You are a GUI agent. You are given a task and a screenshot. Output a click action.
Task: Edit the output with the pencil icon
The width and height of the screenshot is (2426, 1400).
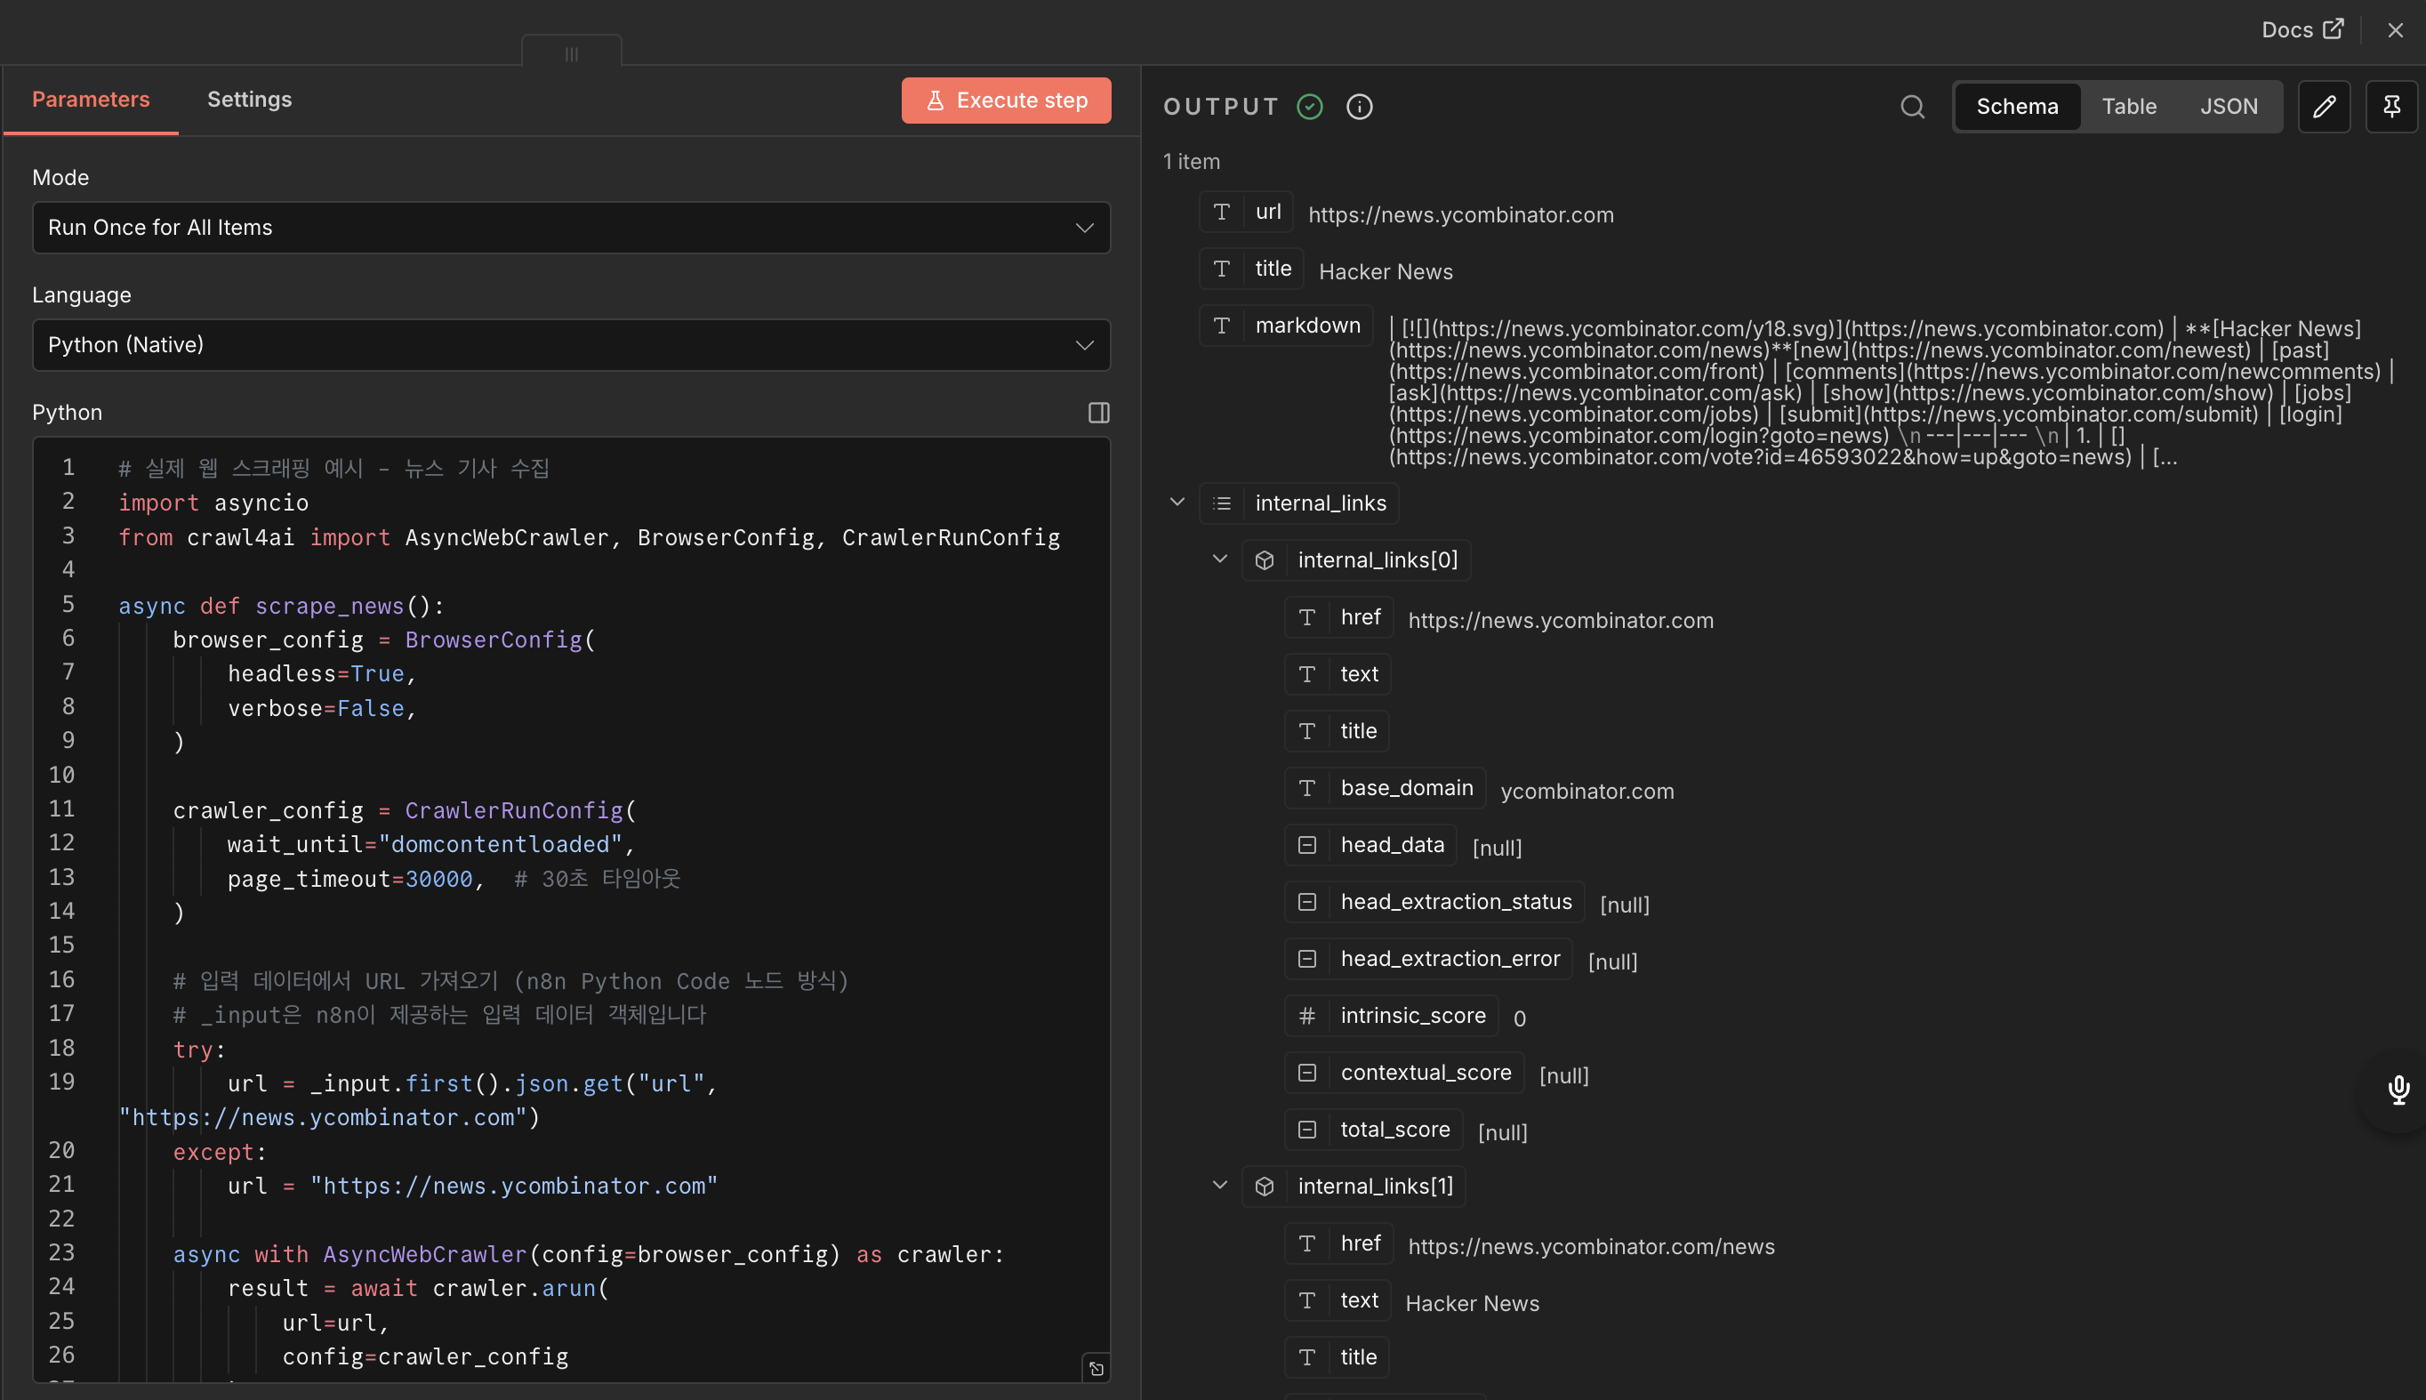(x=2324, y=107)
